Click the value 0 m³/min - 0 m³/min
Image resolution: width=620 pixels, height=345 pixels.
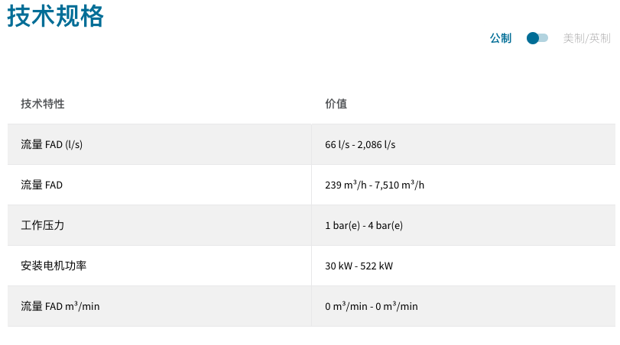tap(372, 306)
